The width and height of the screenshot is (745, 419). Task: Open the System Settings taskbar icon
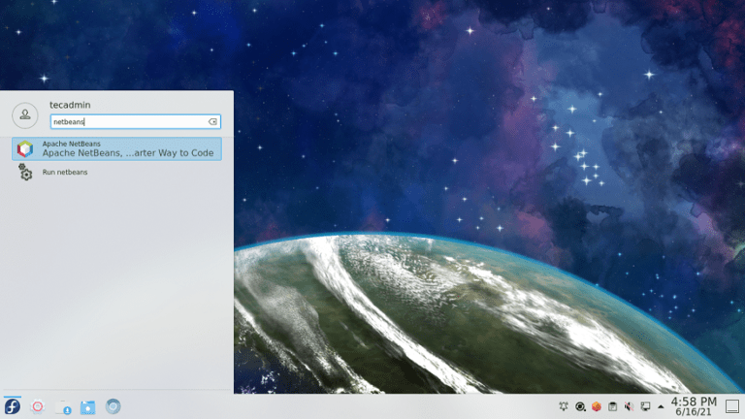pos(38,406)
